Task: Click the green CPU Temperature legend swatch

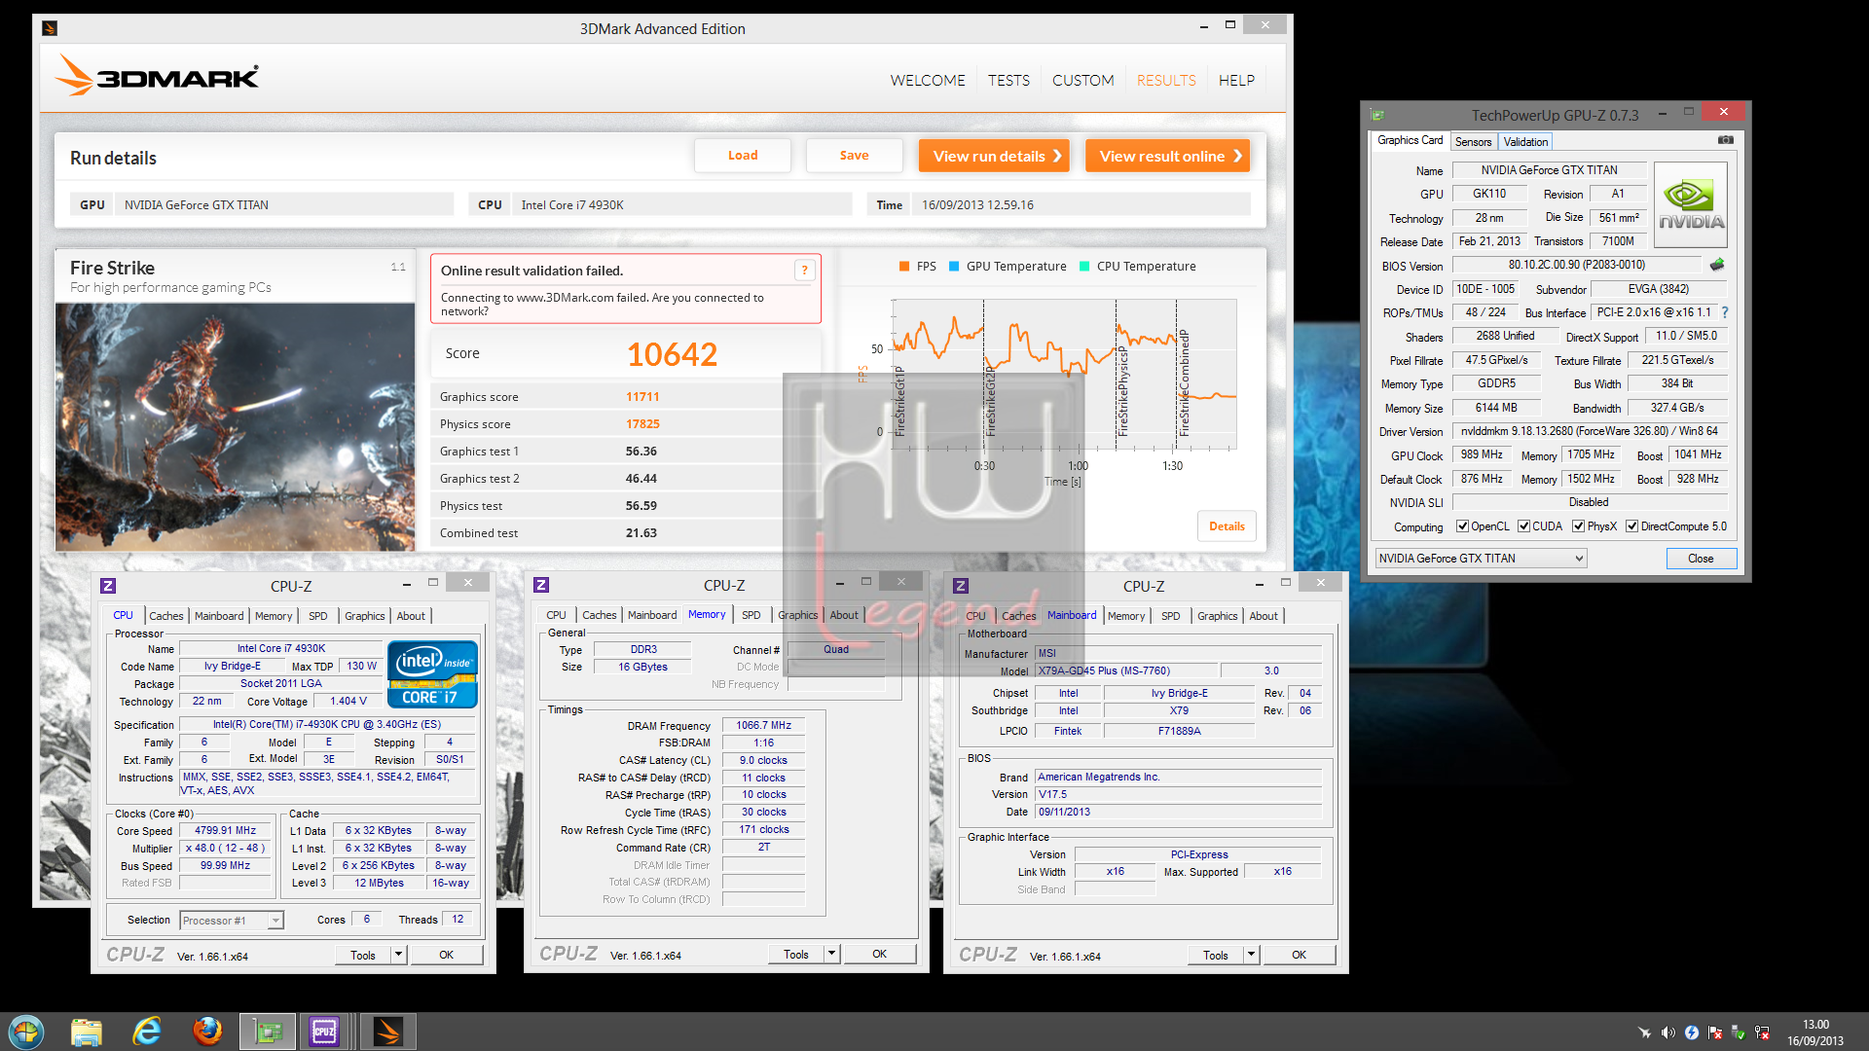Action: coord(1084,266)
